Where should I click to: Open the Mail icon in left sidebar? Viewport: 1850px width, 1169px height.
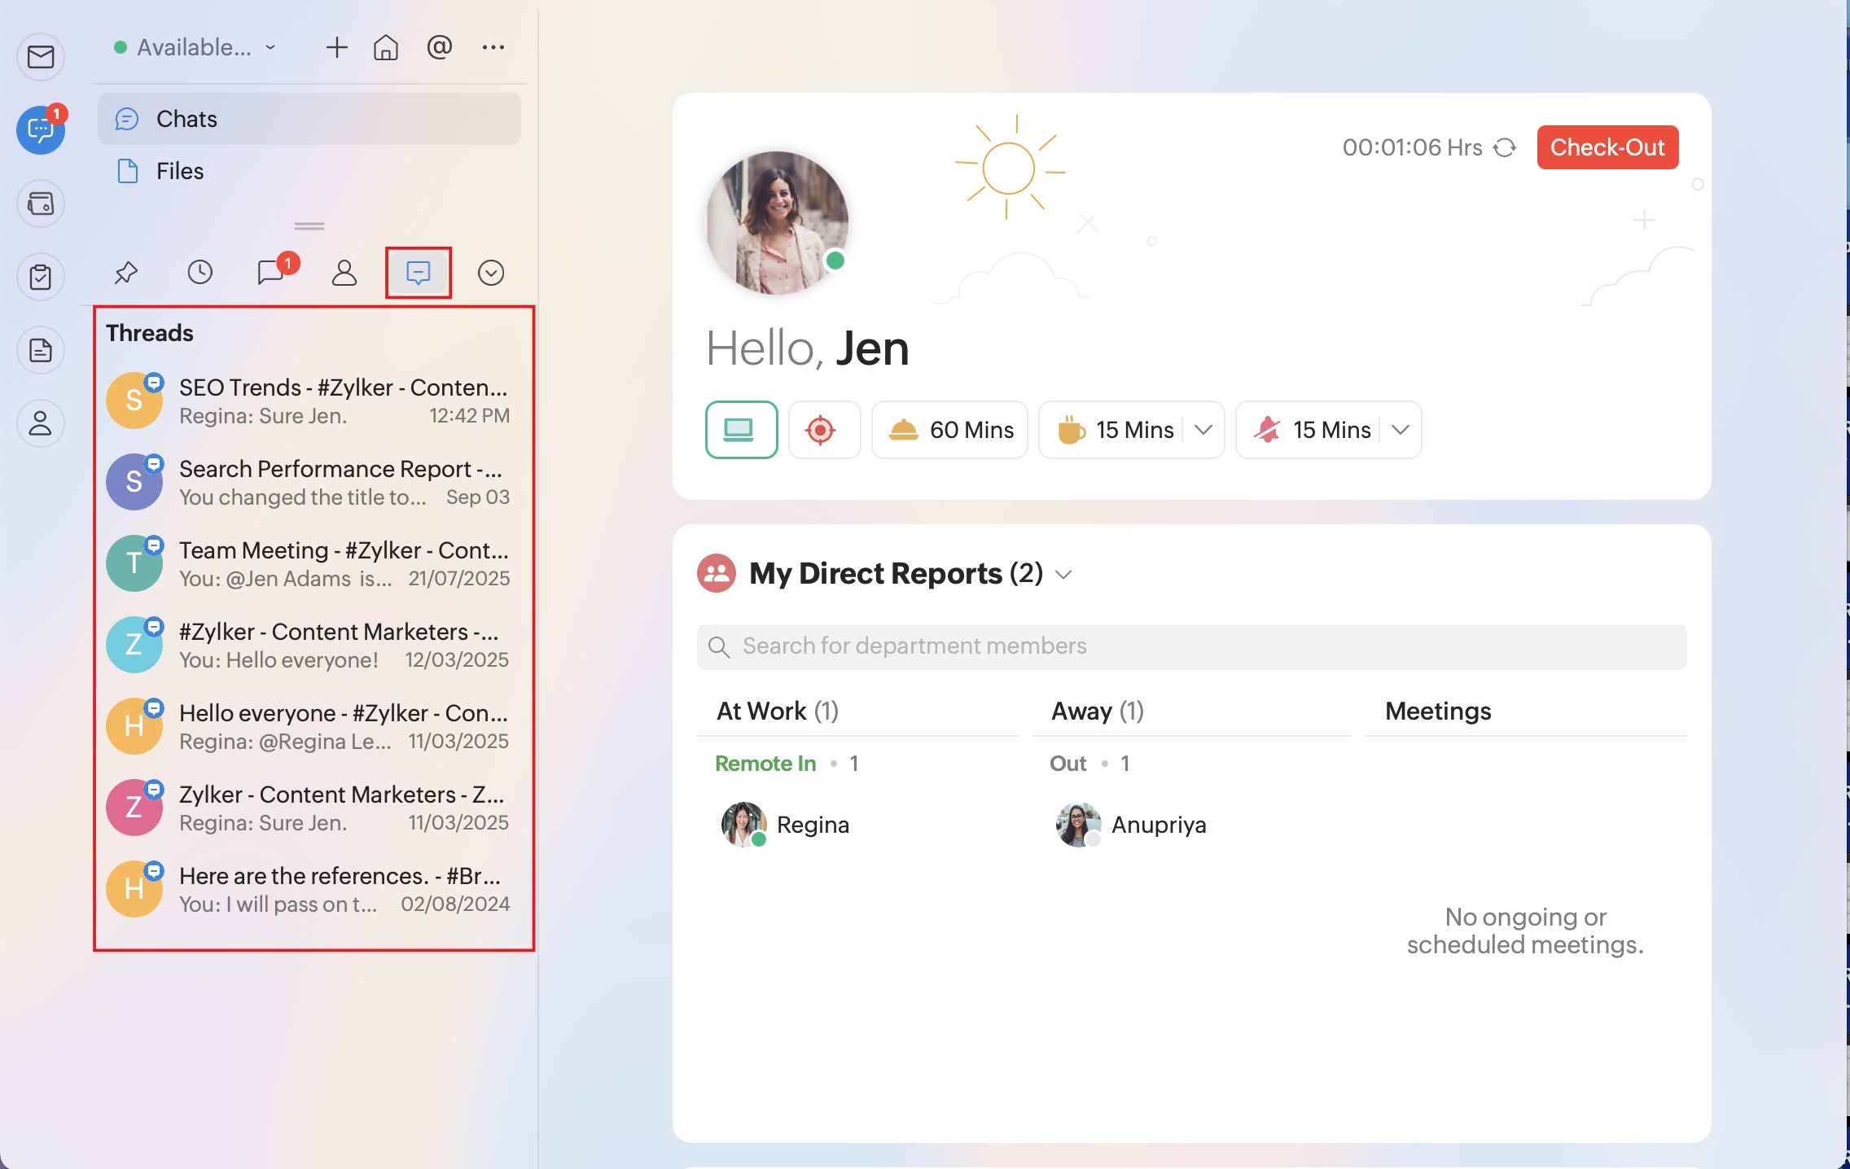coord(41,57)
